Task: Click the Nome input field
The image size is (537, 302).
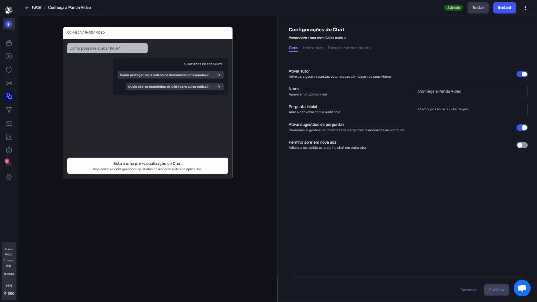Action: pos(471,91)
